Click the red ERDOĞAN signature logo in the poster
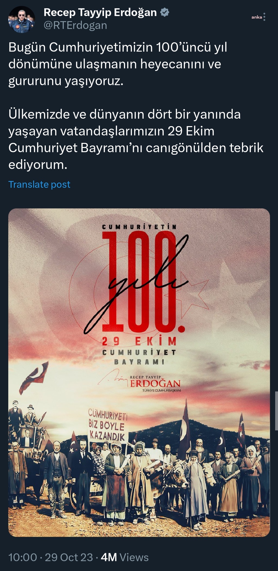This screenshot has height=571, width=278. tap(155, 383)
